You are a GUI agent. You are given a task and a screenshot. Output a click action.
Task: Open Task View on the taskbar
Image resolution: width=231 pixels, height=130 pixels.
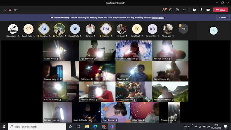point(78,127)
